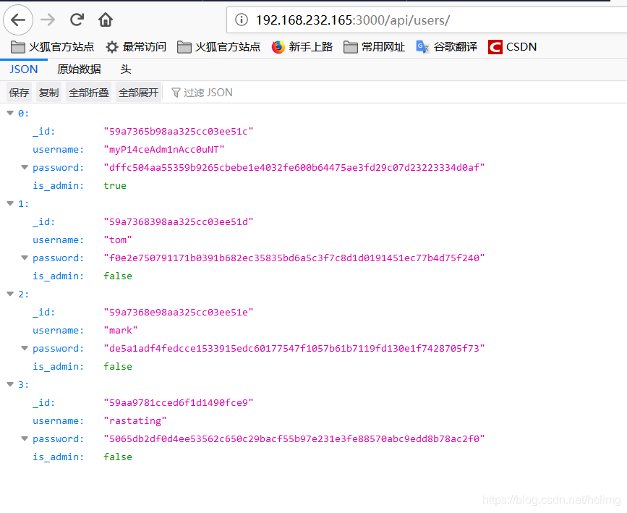Open 常用网址 bookmark folder
The height and width of the screenshot is (513, 627).
click(374, 47)
